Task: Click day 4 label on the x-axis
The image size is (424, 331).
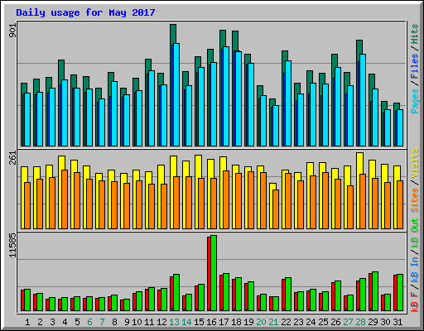Action: click(65, 322)
